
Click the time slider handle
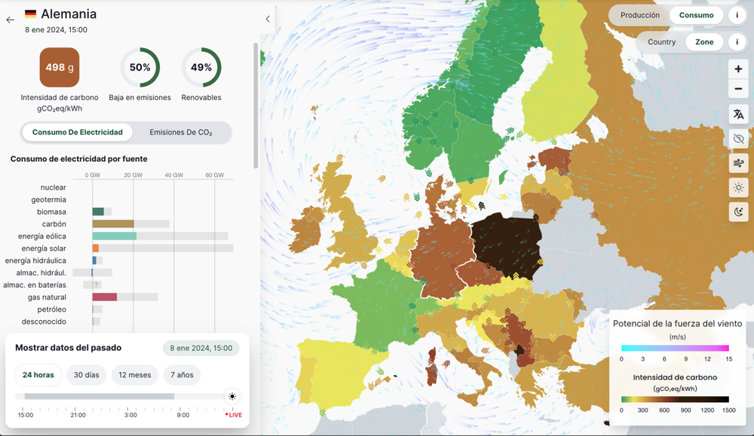pos(231,396)
